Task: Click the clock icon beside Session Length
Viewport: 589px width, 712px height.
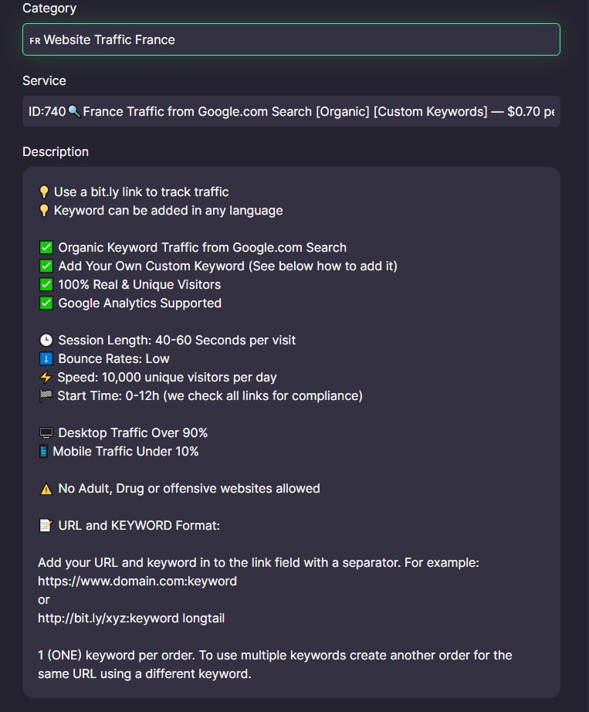Action: [46, 340]
